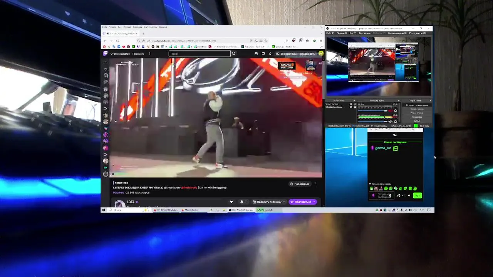This screenshot has width=493, height=277.
Task: Pop out OBS Audio Mixer dock icon
Action: click(x=399, y=100)
